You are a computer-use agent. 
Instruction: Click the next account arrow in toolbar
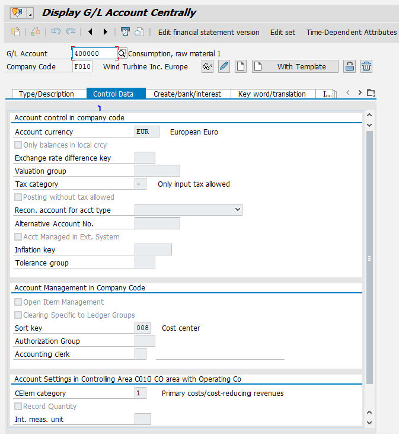click(x=106, y=32)
